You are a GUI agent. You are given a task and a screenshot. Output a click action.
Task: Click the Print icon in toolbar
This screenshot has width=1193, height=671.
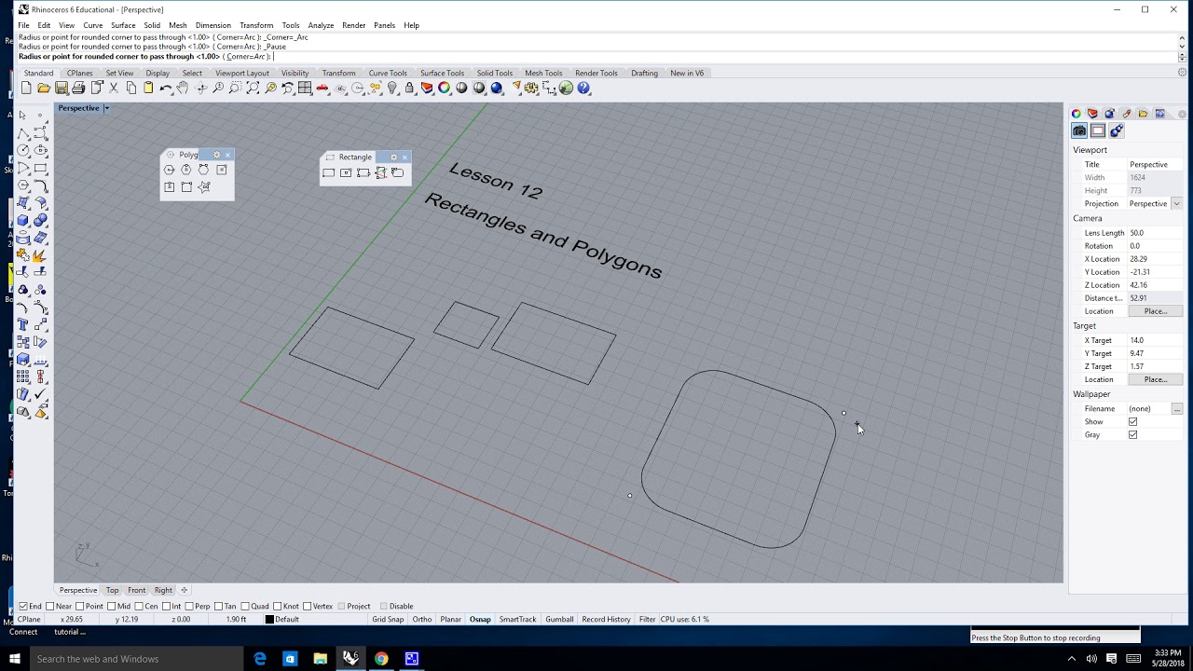[x=78, y=88]
